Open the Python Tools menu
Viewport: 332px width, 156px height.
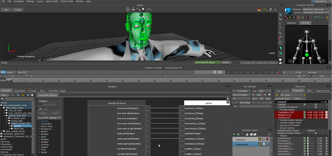point(67,1)
